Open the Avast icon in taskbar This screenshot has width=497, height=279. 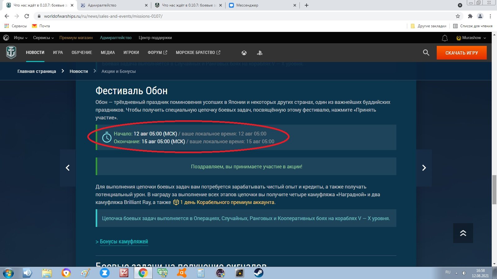pos(182,273)
